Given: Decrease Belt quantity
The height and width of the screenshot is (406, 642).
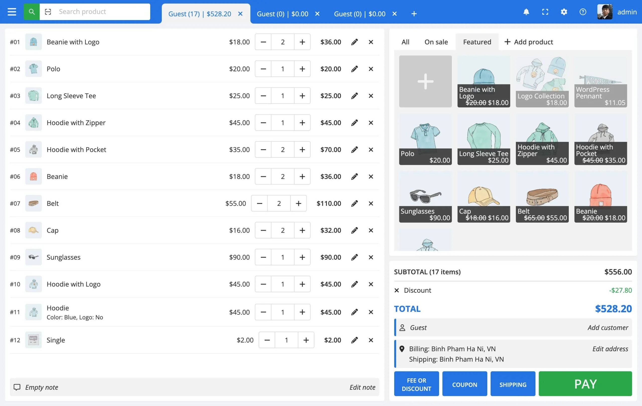Looking at the screenshot, I should [259, 204].
